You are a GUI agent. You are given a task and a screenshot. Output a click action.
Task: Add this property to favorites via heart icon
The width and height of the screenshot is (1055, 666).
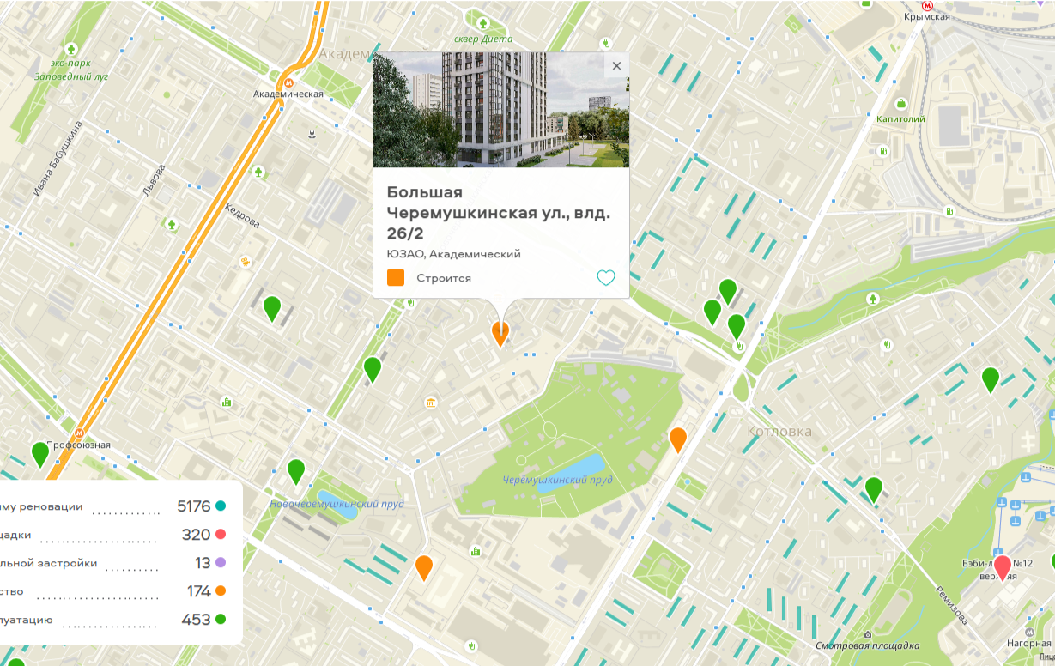[606, 277]
